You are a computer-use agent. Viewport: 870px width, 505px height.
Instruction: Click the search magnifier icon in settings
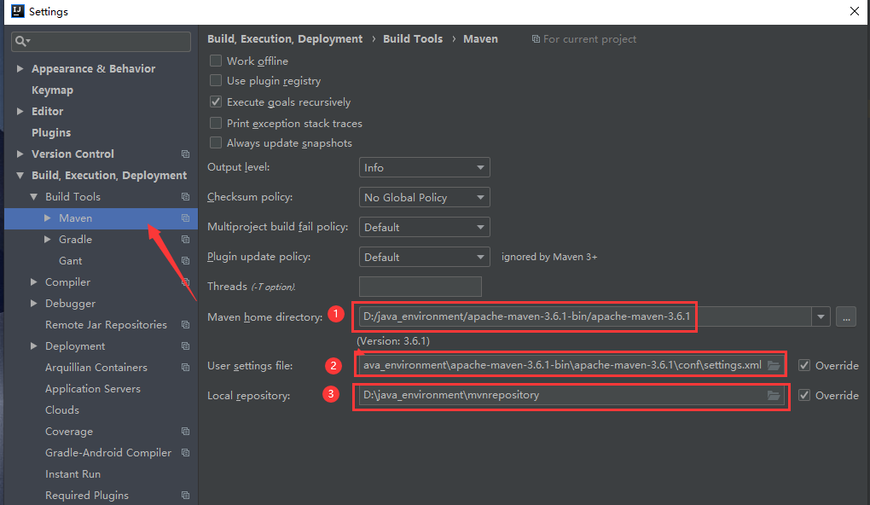[22, 41]
